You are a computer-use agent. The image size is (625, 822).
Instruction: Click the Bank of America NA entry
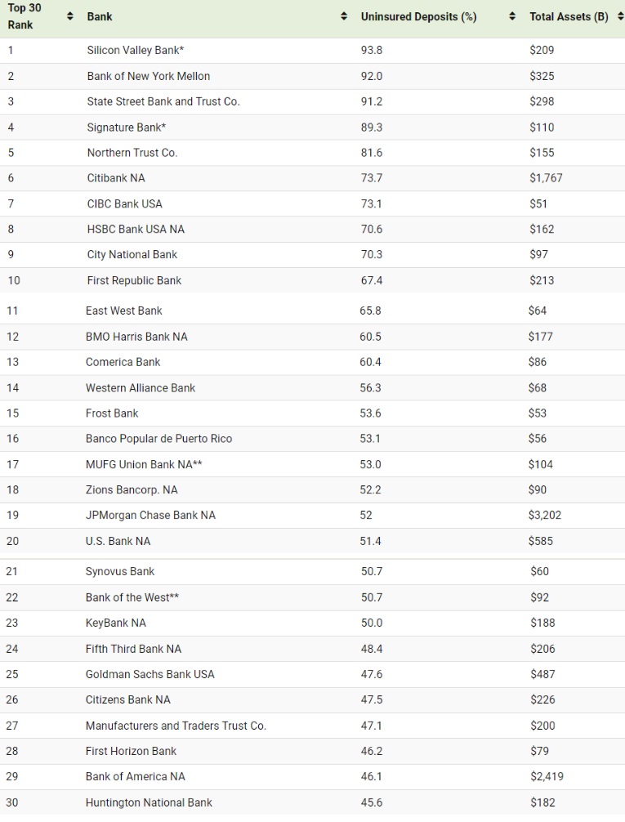pyautogui.click(x=136, y=776)
